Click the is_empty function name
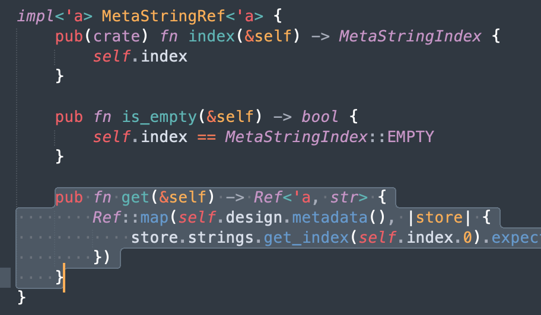The width and height of the screenshot is (541, 315). tap(159, 117)
